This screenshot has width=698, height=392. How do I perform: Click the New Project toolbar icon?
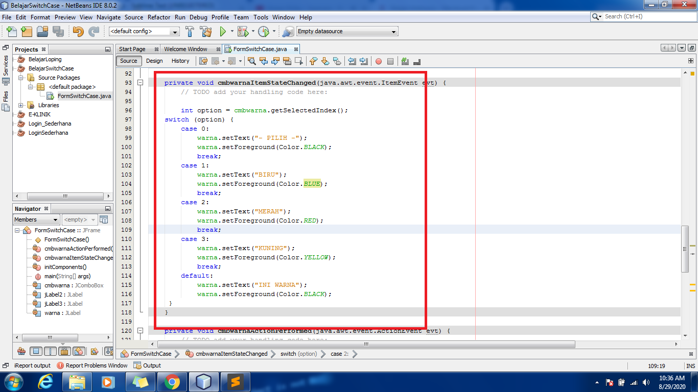(27, 31)
